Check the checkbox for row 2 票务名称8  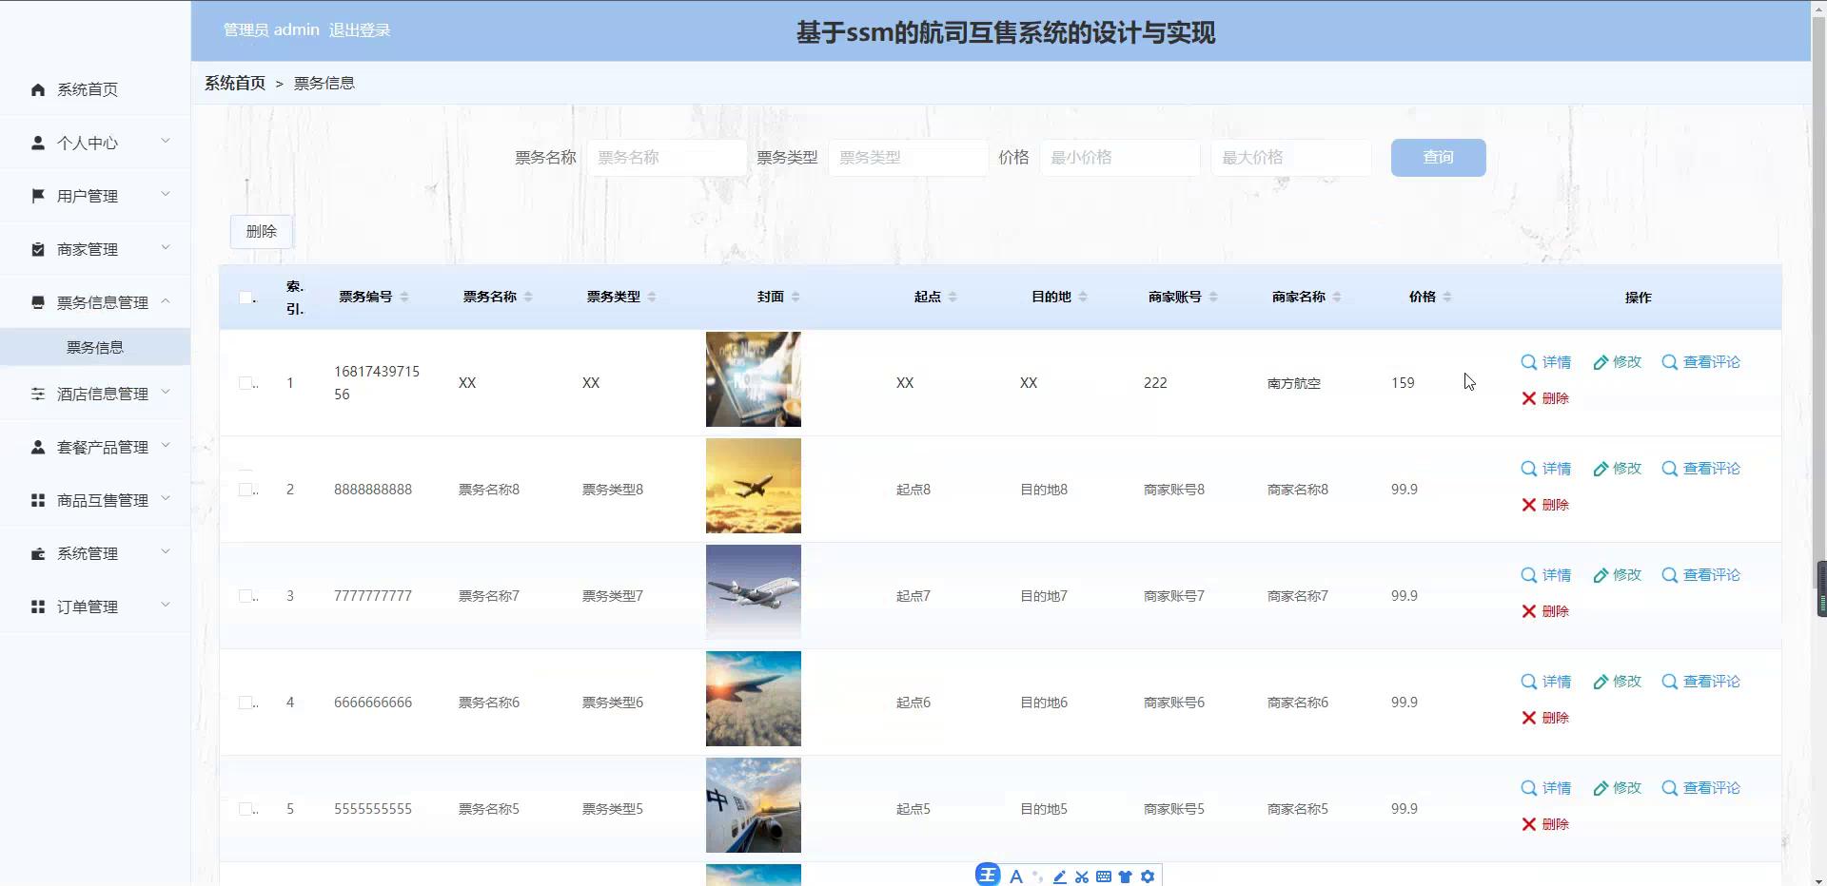246,490
